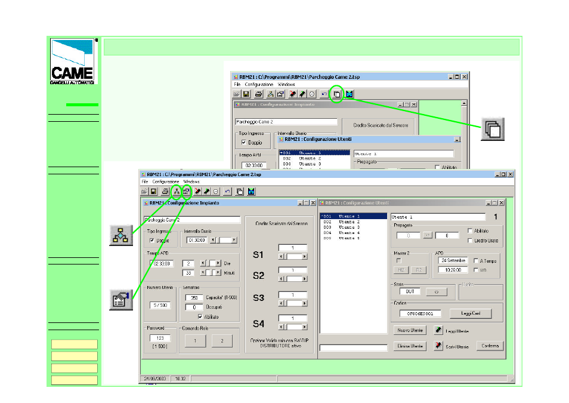
Task: Open Windows menu in upper RBM21 window
Action: tap(286, 84)
